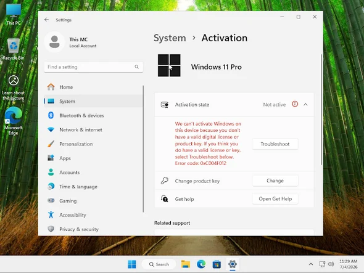364x273 pixels.
Task: Click the Error code 0xC004F012 text
Action: pyautogui.click(x=201, y=163)
